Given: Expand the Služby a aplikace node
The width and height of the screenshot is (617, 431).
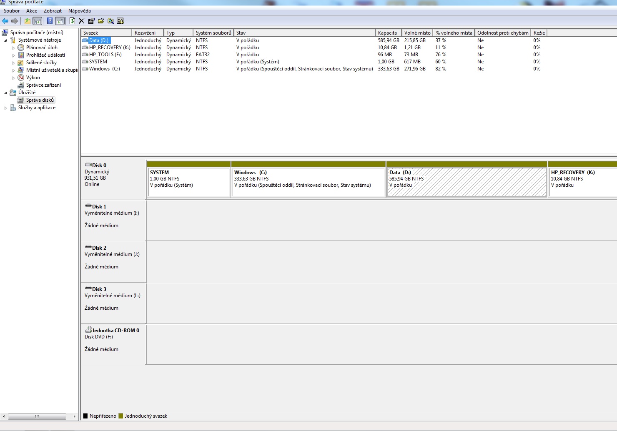Looking at the screenshot, I should (x=5, y=108).
